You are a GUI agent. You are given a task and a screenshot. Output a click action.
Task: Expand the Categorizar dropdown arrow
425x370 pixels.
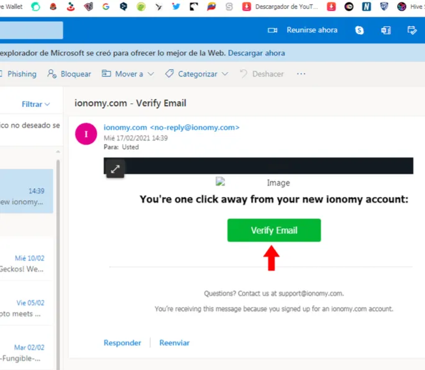pos(225,74)
